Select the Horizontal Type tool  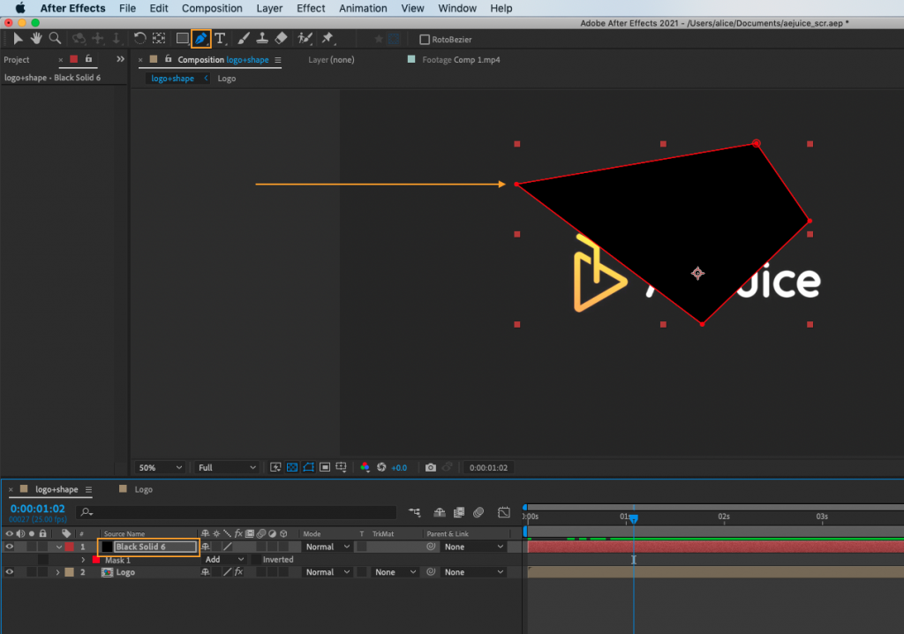(x=220, y=38)
